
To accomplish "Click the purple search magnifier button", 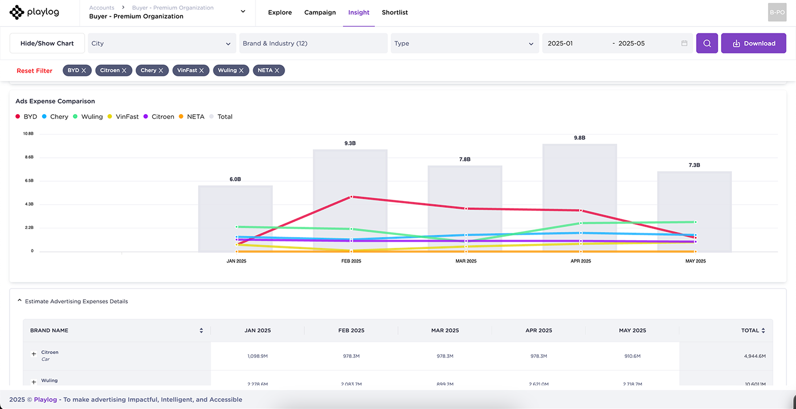I will (707, 43).
